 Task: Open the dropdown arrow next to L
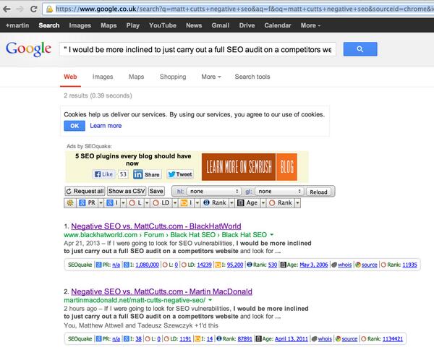point(147,203)
